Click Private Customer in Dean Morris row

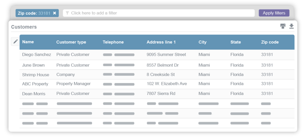pos(73,93)
